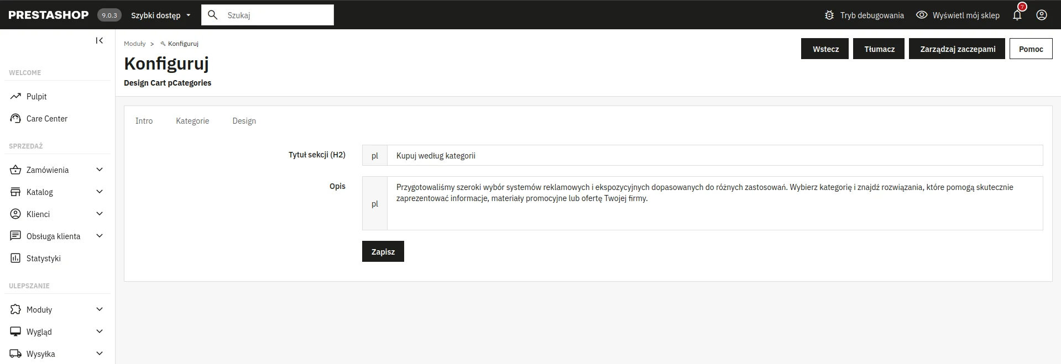Click the pl language tag for Opis
This screenshot has width=1061, height=364.
[x=375, y=203]
